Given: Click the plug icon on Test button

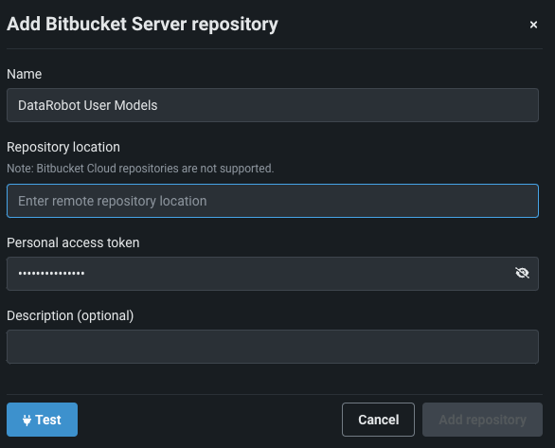Looking at the screenshot, I should (27, 420).
